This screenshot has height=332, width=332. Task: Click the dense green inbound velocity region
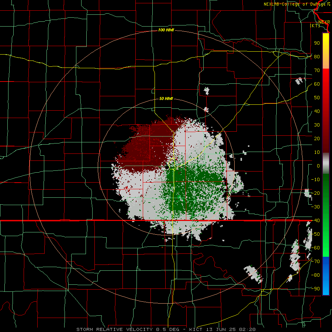coord(191,186)
